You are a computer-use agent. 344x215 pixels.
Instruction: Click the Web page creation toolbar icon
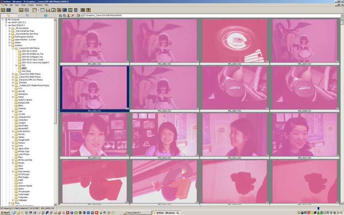70,10
